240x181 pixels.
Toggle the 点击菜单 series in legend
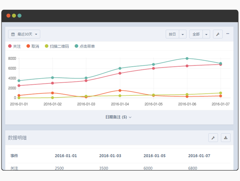click(85, 46)
